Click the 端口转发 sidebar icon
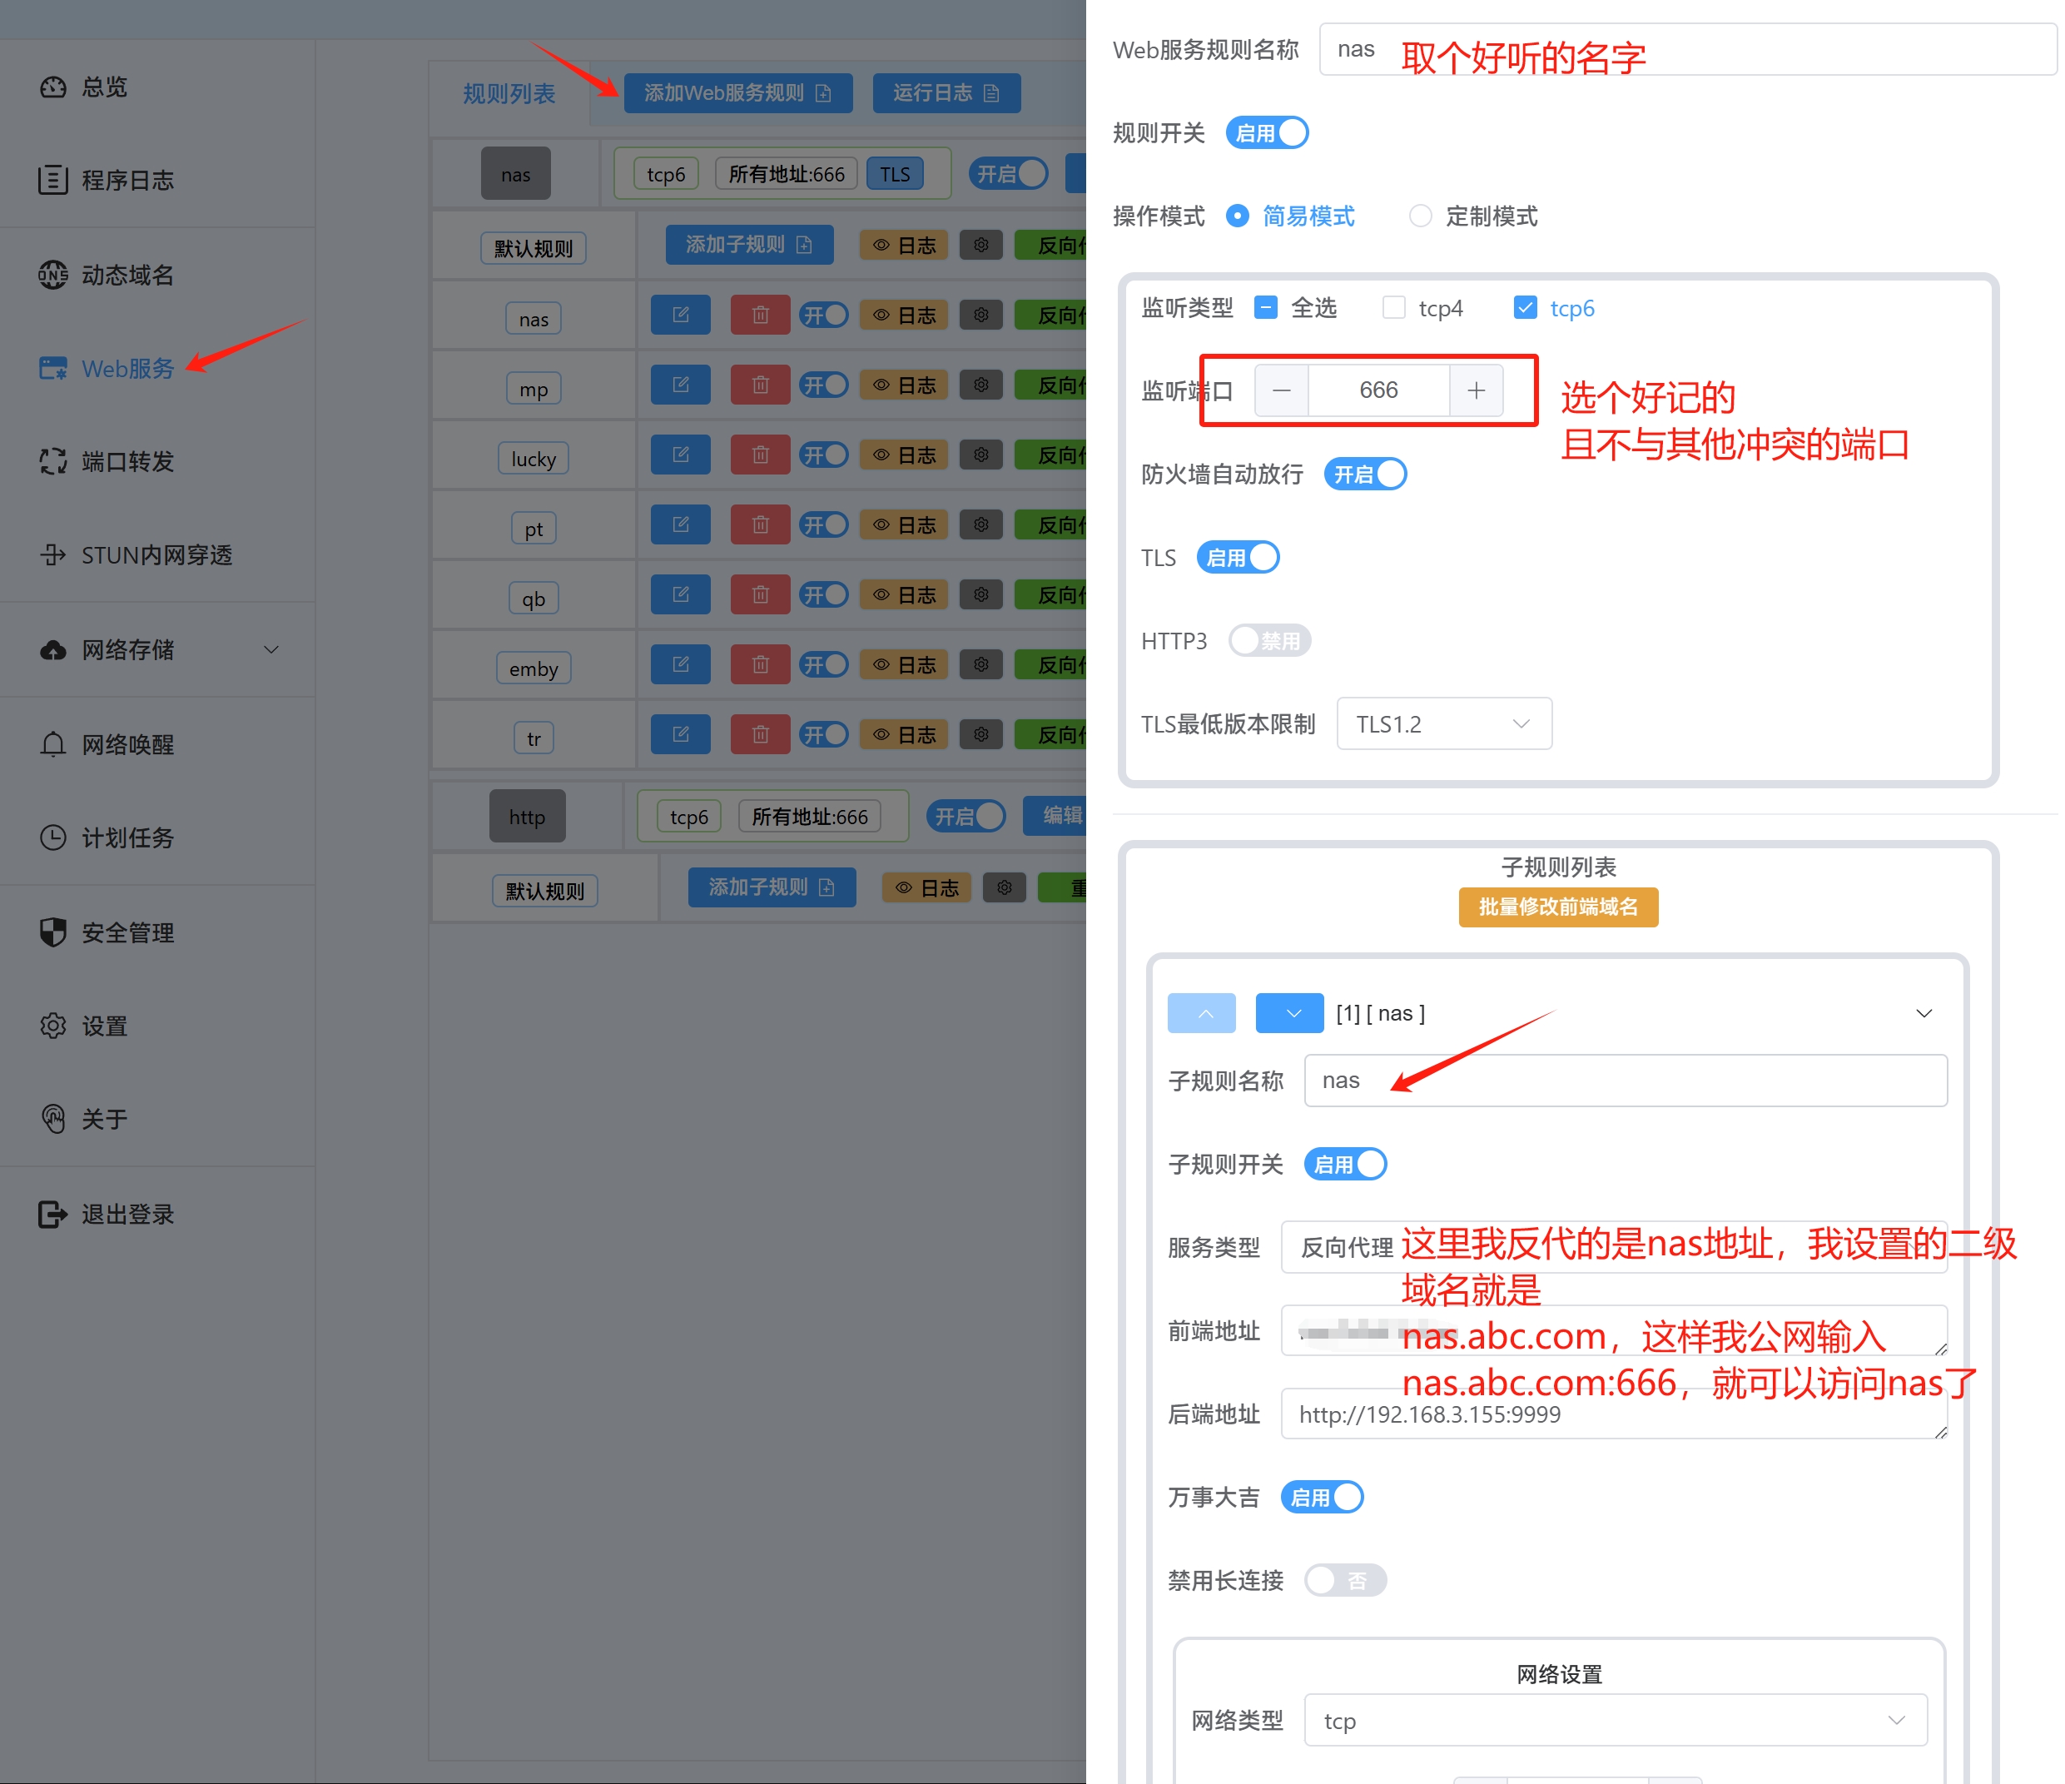 52,461
